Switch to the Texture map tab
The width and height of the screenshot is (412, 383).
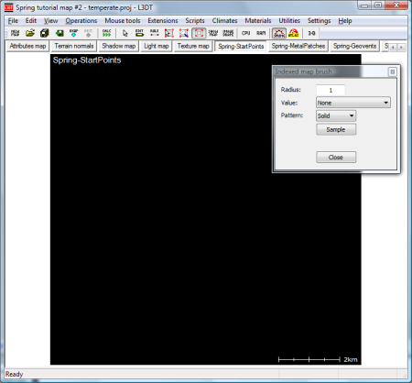[x=193, y=46]
